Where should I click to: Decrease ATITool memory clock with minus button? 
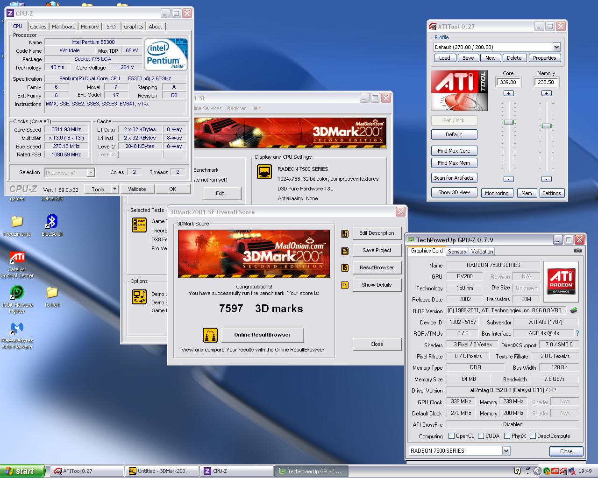coord(546,179)
